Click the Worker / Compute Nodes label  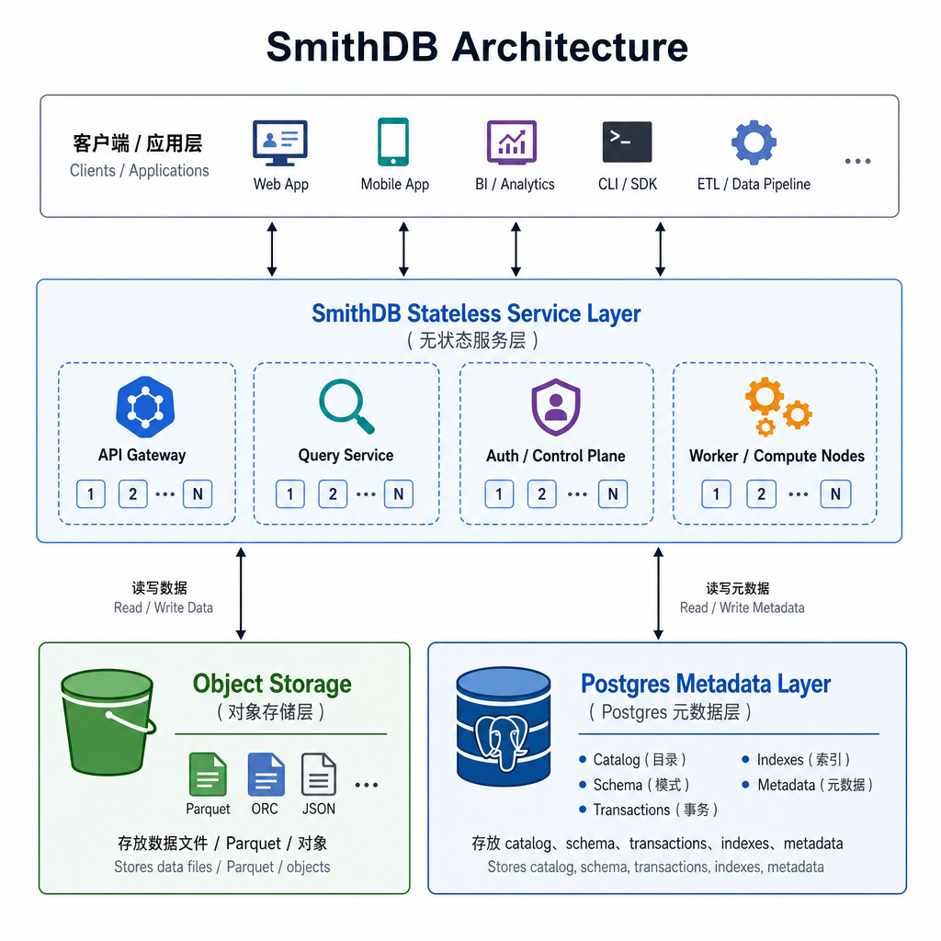click(x=777, y=456)
